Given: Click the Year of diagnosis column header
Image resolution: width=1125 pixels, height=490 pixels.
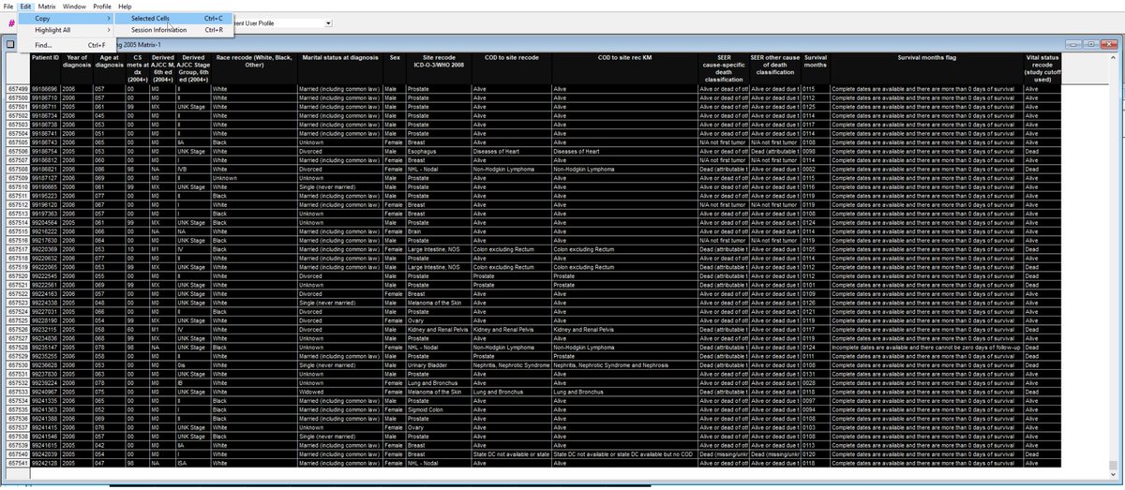Looking at the screenshot, I should [77, 69].
